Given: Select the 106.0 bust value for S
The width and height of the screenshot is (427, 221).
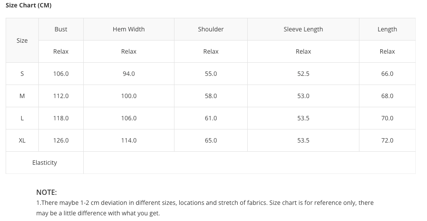Looking at the screenshot, I should [61, 74].
